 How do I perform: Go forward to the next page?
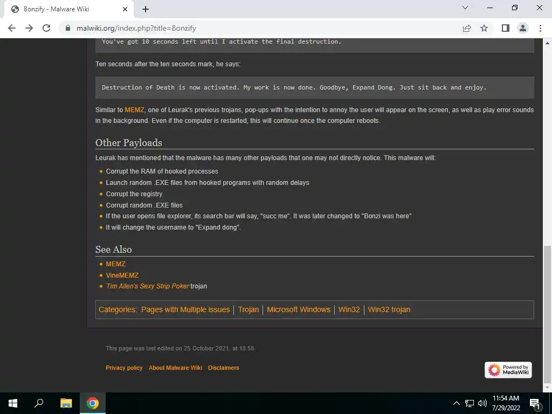pos(29,28)
